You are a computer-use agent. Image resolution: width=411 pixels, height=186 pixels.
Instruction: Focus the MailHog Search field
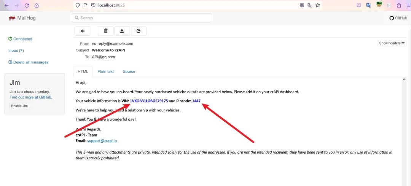(142, 18)
